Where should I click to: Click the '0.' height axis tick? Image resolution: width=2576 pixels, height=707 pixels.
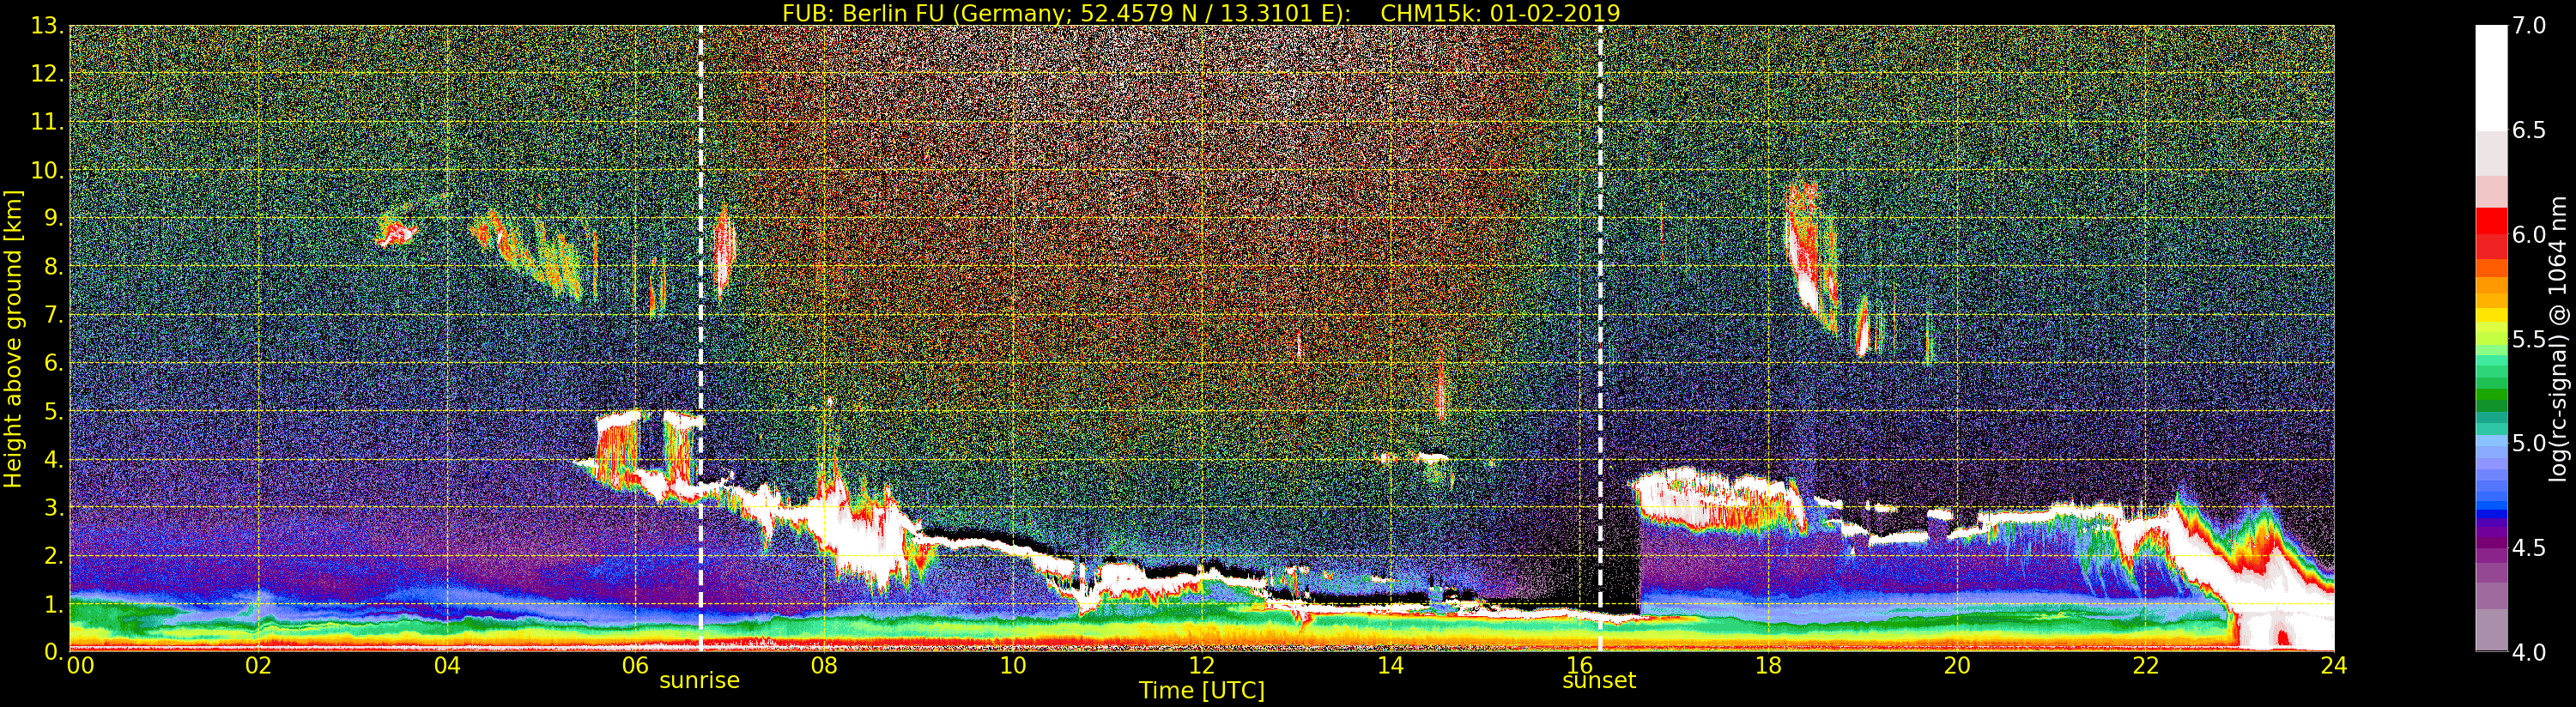tap(54, 652)
